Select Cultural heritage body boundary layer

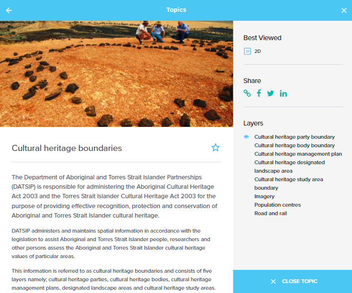pyautogui.click(x=294, y=145)
